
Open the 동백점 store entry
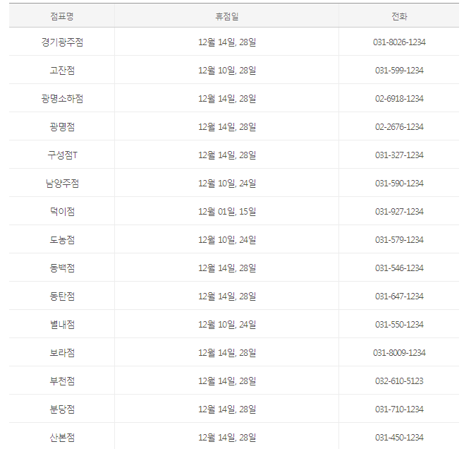point(62,268)
